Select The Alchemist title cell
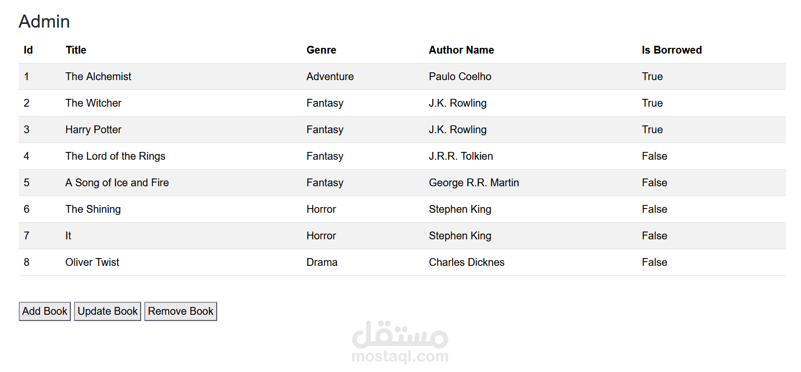This screenshot has width=801, height=372. 98,76
